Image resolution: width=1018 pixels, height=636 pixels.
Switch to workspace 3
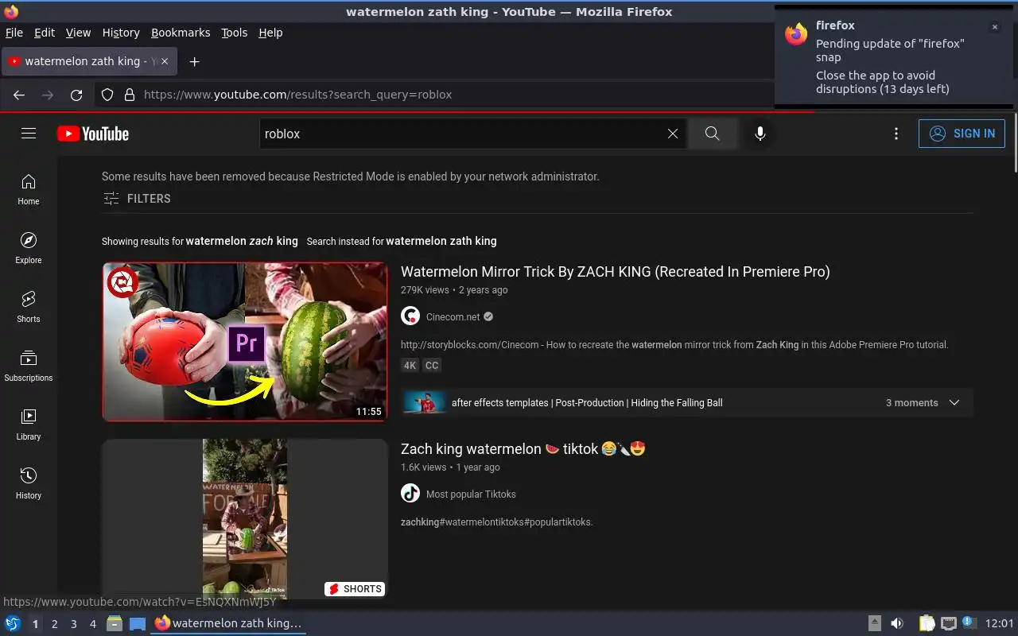(x=73, y=624)
